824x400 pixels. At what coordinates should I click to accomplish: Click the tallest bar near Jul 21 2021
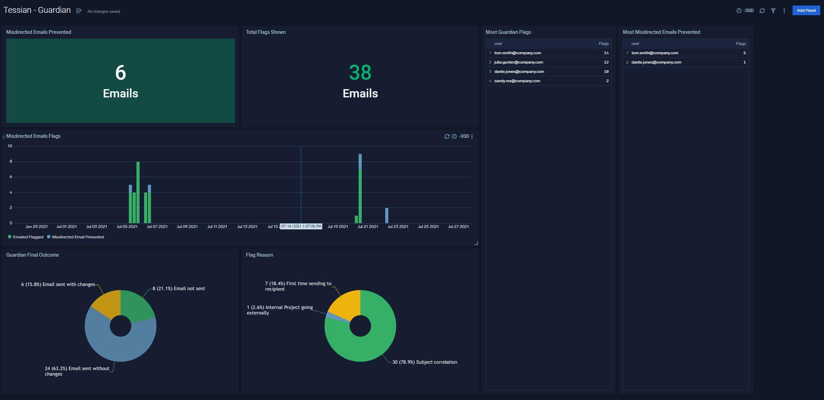click(360, 193)
